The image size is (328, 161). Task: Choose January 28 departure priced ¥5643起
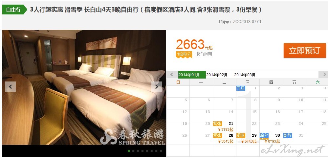[x=225, y=139]
